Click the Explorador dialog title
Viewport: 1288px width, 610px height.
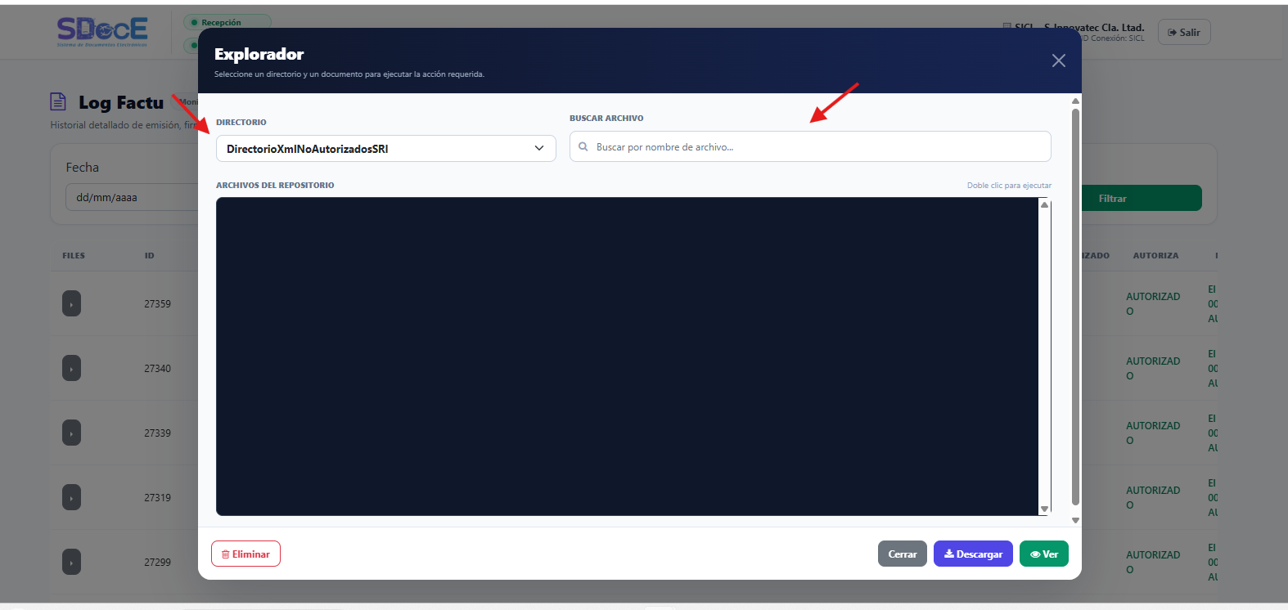point(259,54)
